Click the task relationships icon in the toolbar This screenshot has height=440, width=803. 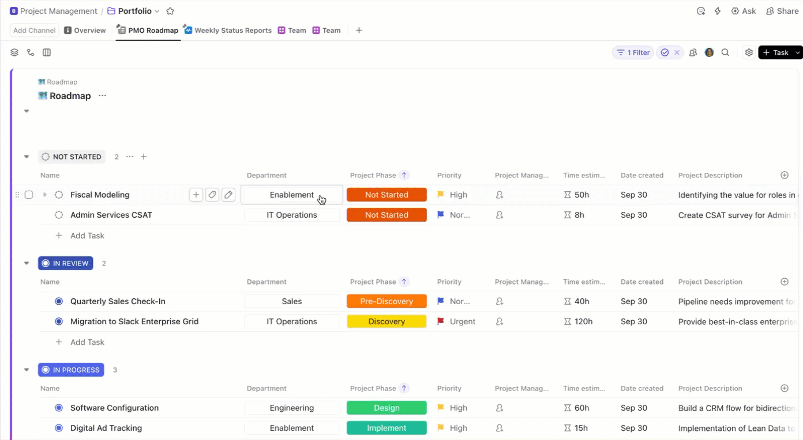[31, 52]
